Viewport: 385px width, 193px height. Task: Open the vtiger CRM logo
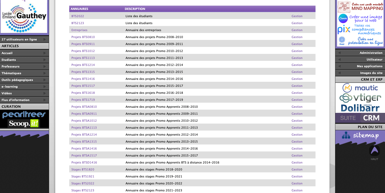(x=360, y=98)
